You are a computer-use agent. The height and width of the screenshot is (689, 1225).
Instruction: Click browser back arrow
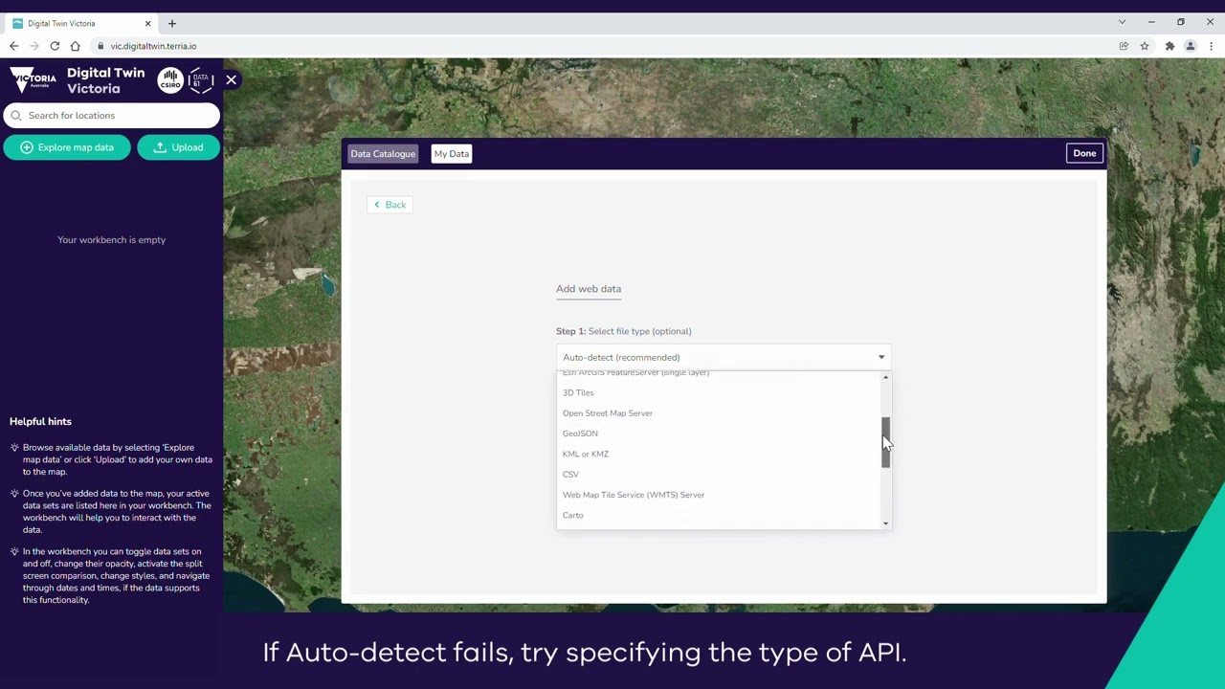click(13, 46)
